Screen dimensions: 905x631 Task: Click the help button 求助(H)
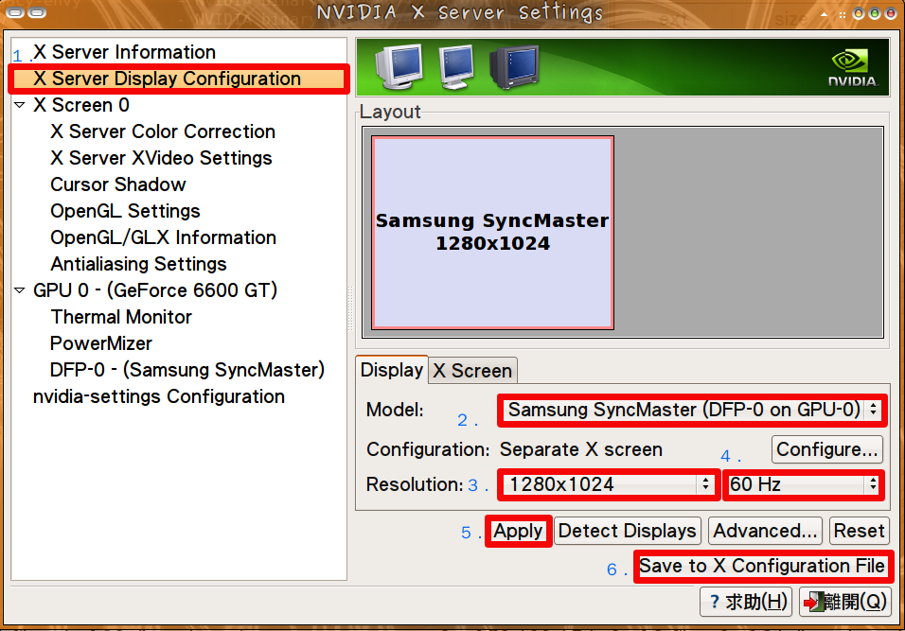tap(746, 603)
